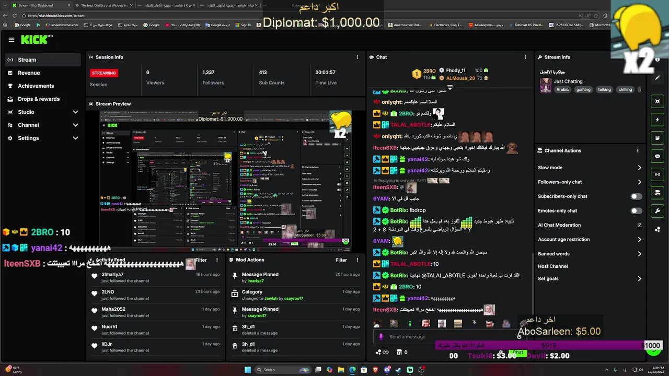Select the chilling stream tag
This screenshot has height=376, width=669.
625,89
